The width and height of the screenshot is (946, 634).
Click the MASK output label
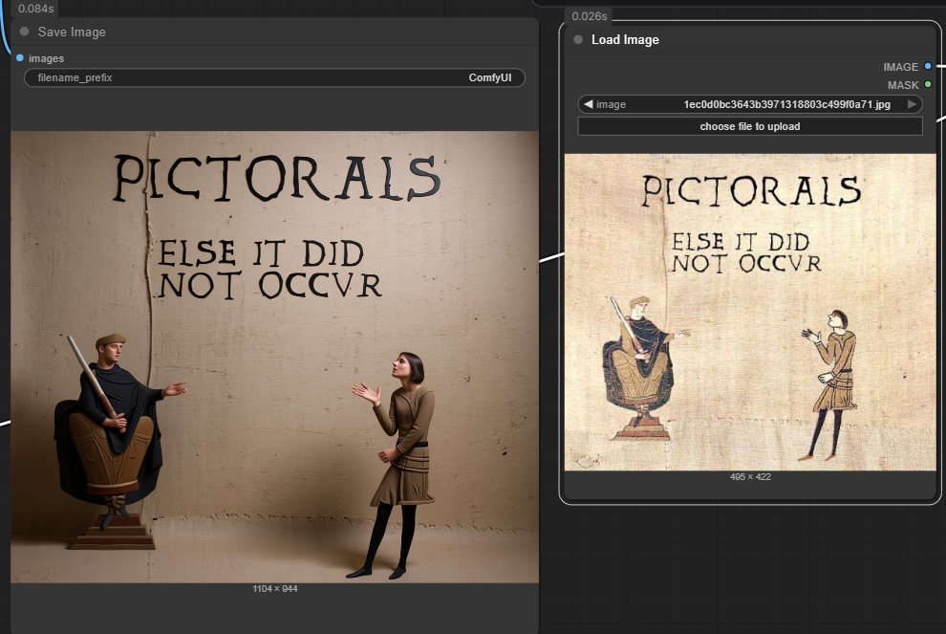(x=903, y=85)
